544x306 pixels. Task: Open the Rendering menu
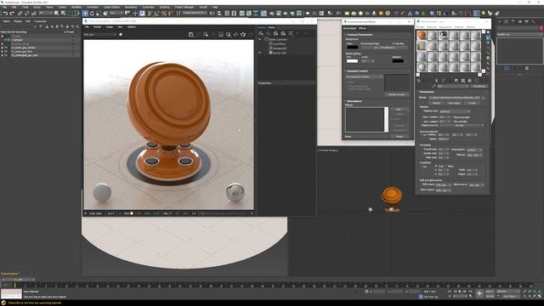point(131,7)
